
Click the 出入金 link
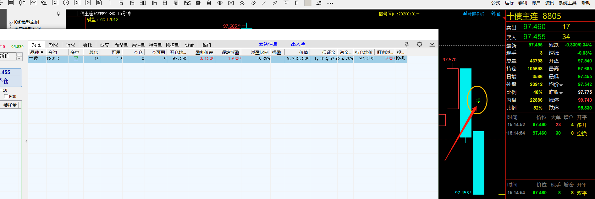coord(298,44)
